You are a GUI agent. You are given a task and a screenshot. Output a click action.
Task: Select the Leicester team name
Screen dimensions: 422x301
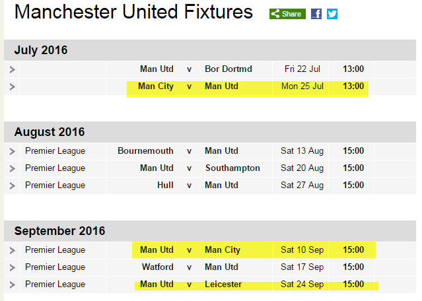click(x=223, y=284)
